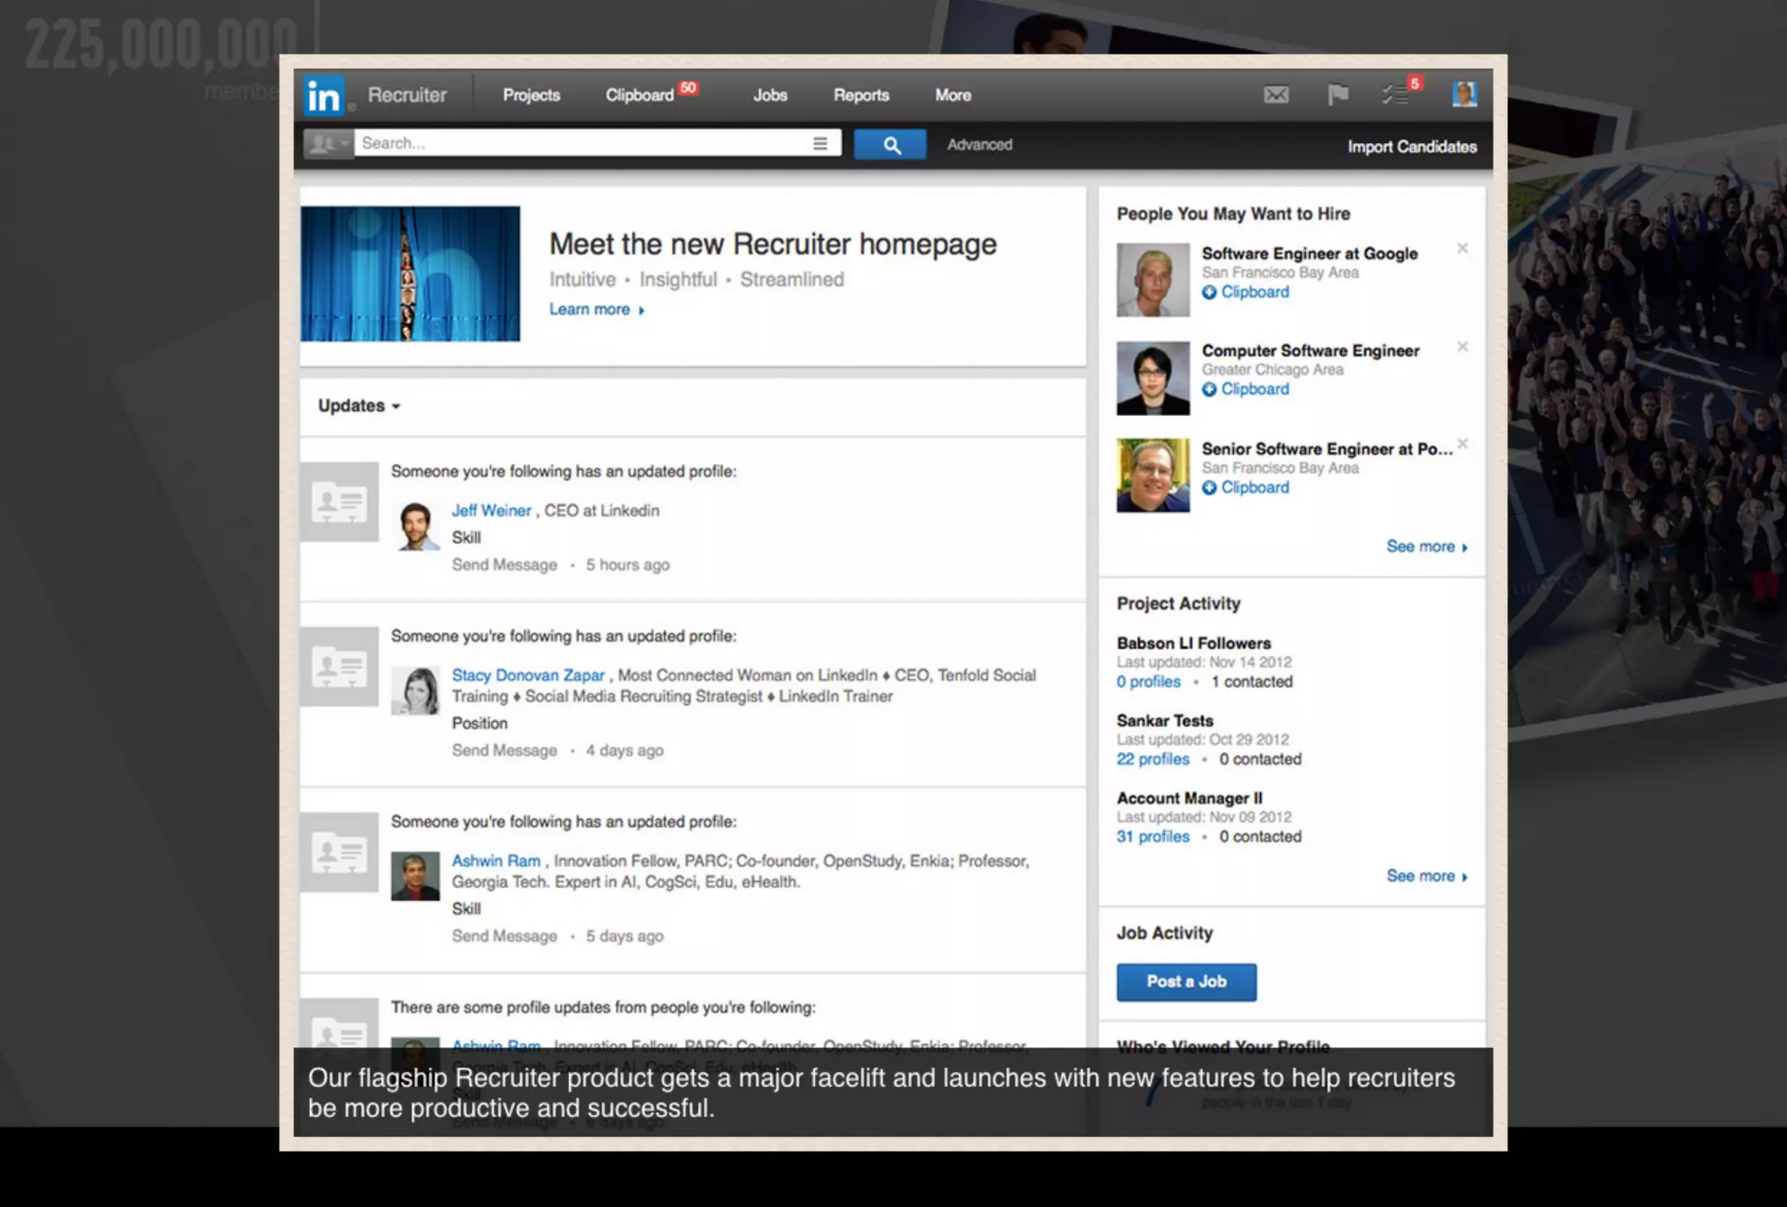Image resolution: width=1787 pixels, height=1207 pixels.
Task: Click Jeff Weiner's profile photo
Action: 416,525
